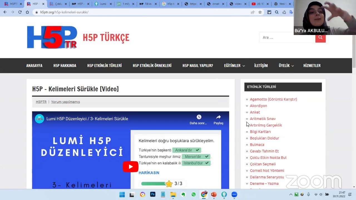The height and width of the screenshot is (200, 356).
Task: Switch to the Lumi browser tab
Action: pyautogui.click(x=103, y=4)
